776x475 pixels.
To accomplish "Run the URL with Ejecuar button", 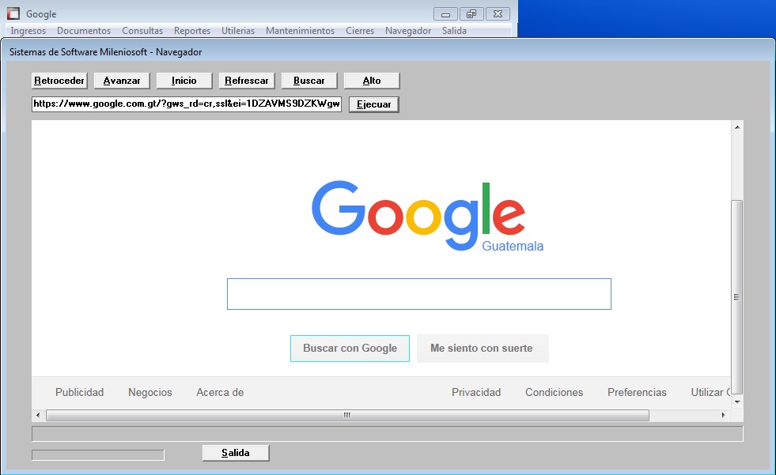I will (373, 104).
